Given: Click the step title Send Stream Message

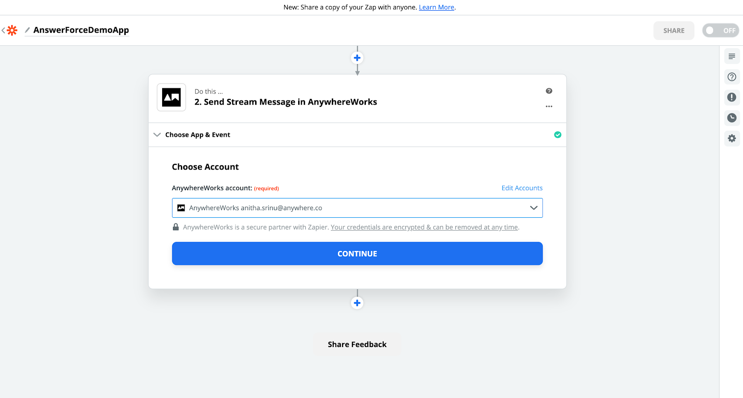Looking at the screenshot, I should tap(286, 102).
